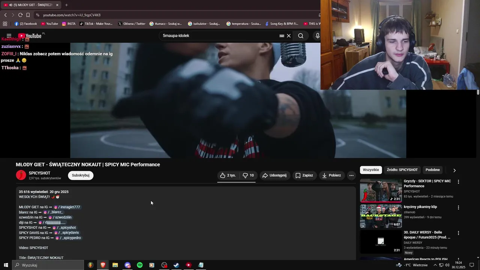Open notification center icon
480x270 pixels.
pos(472,265)
